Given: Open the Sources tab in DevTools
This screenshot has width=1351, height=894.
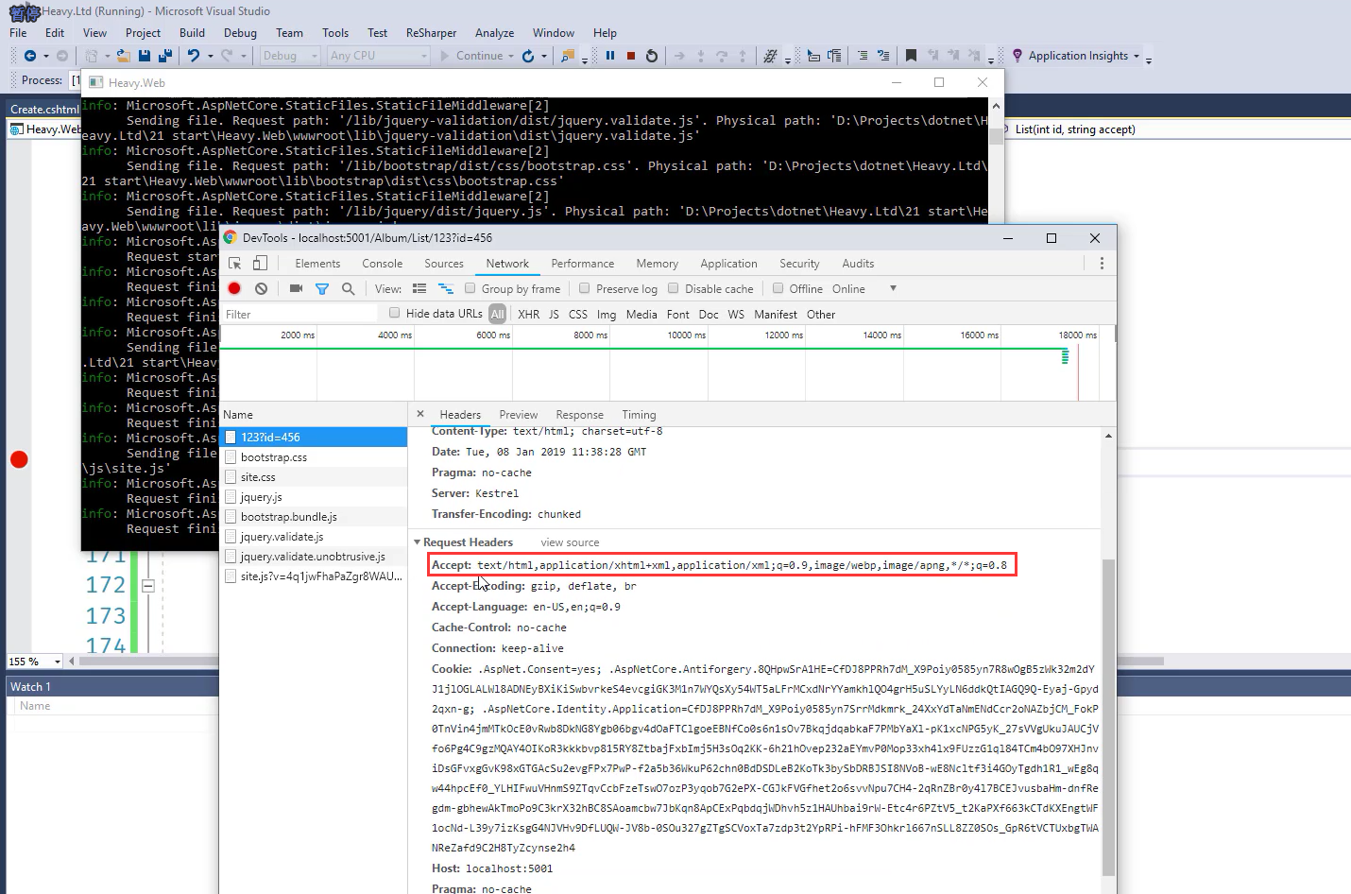Looking at the screenshot, I should click(444, 264).
